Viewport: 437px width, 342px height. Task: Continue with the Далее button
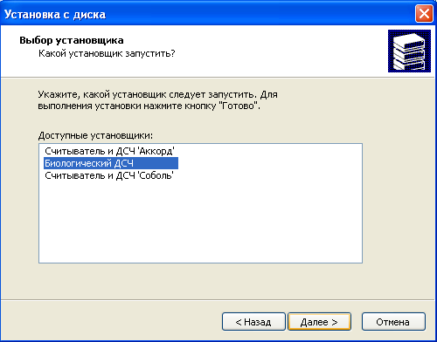pyautogui.click(x=319, y=322)
